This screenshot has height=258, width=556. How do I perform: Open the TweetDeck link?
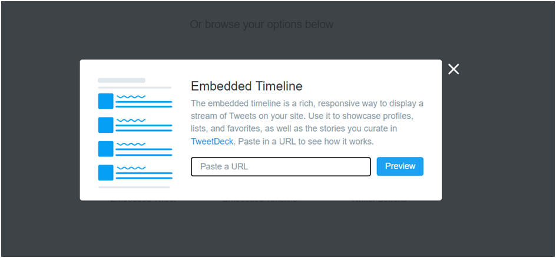212,142
